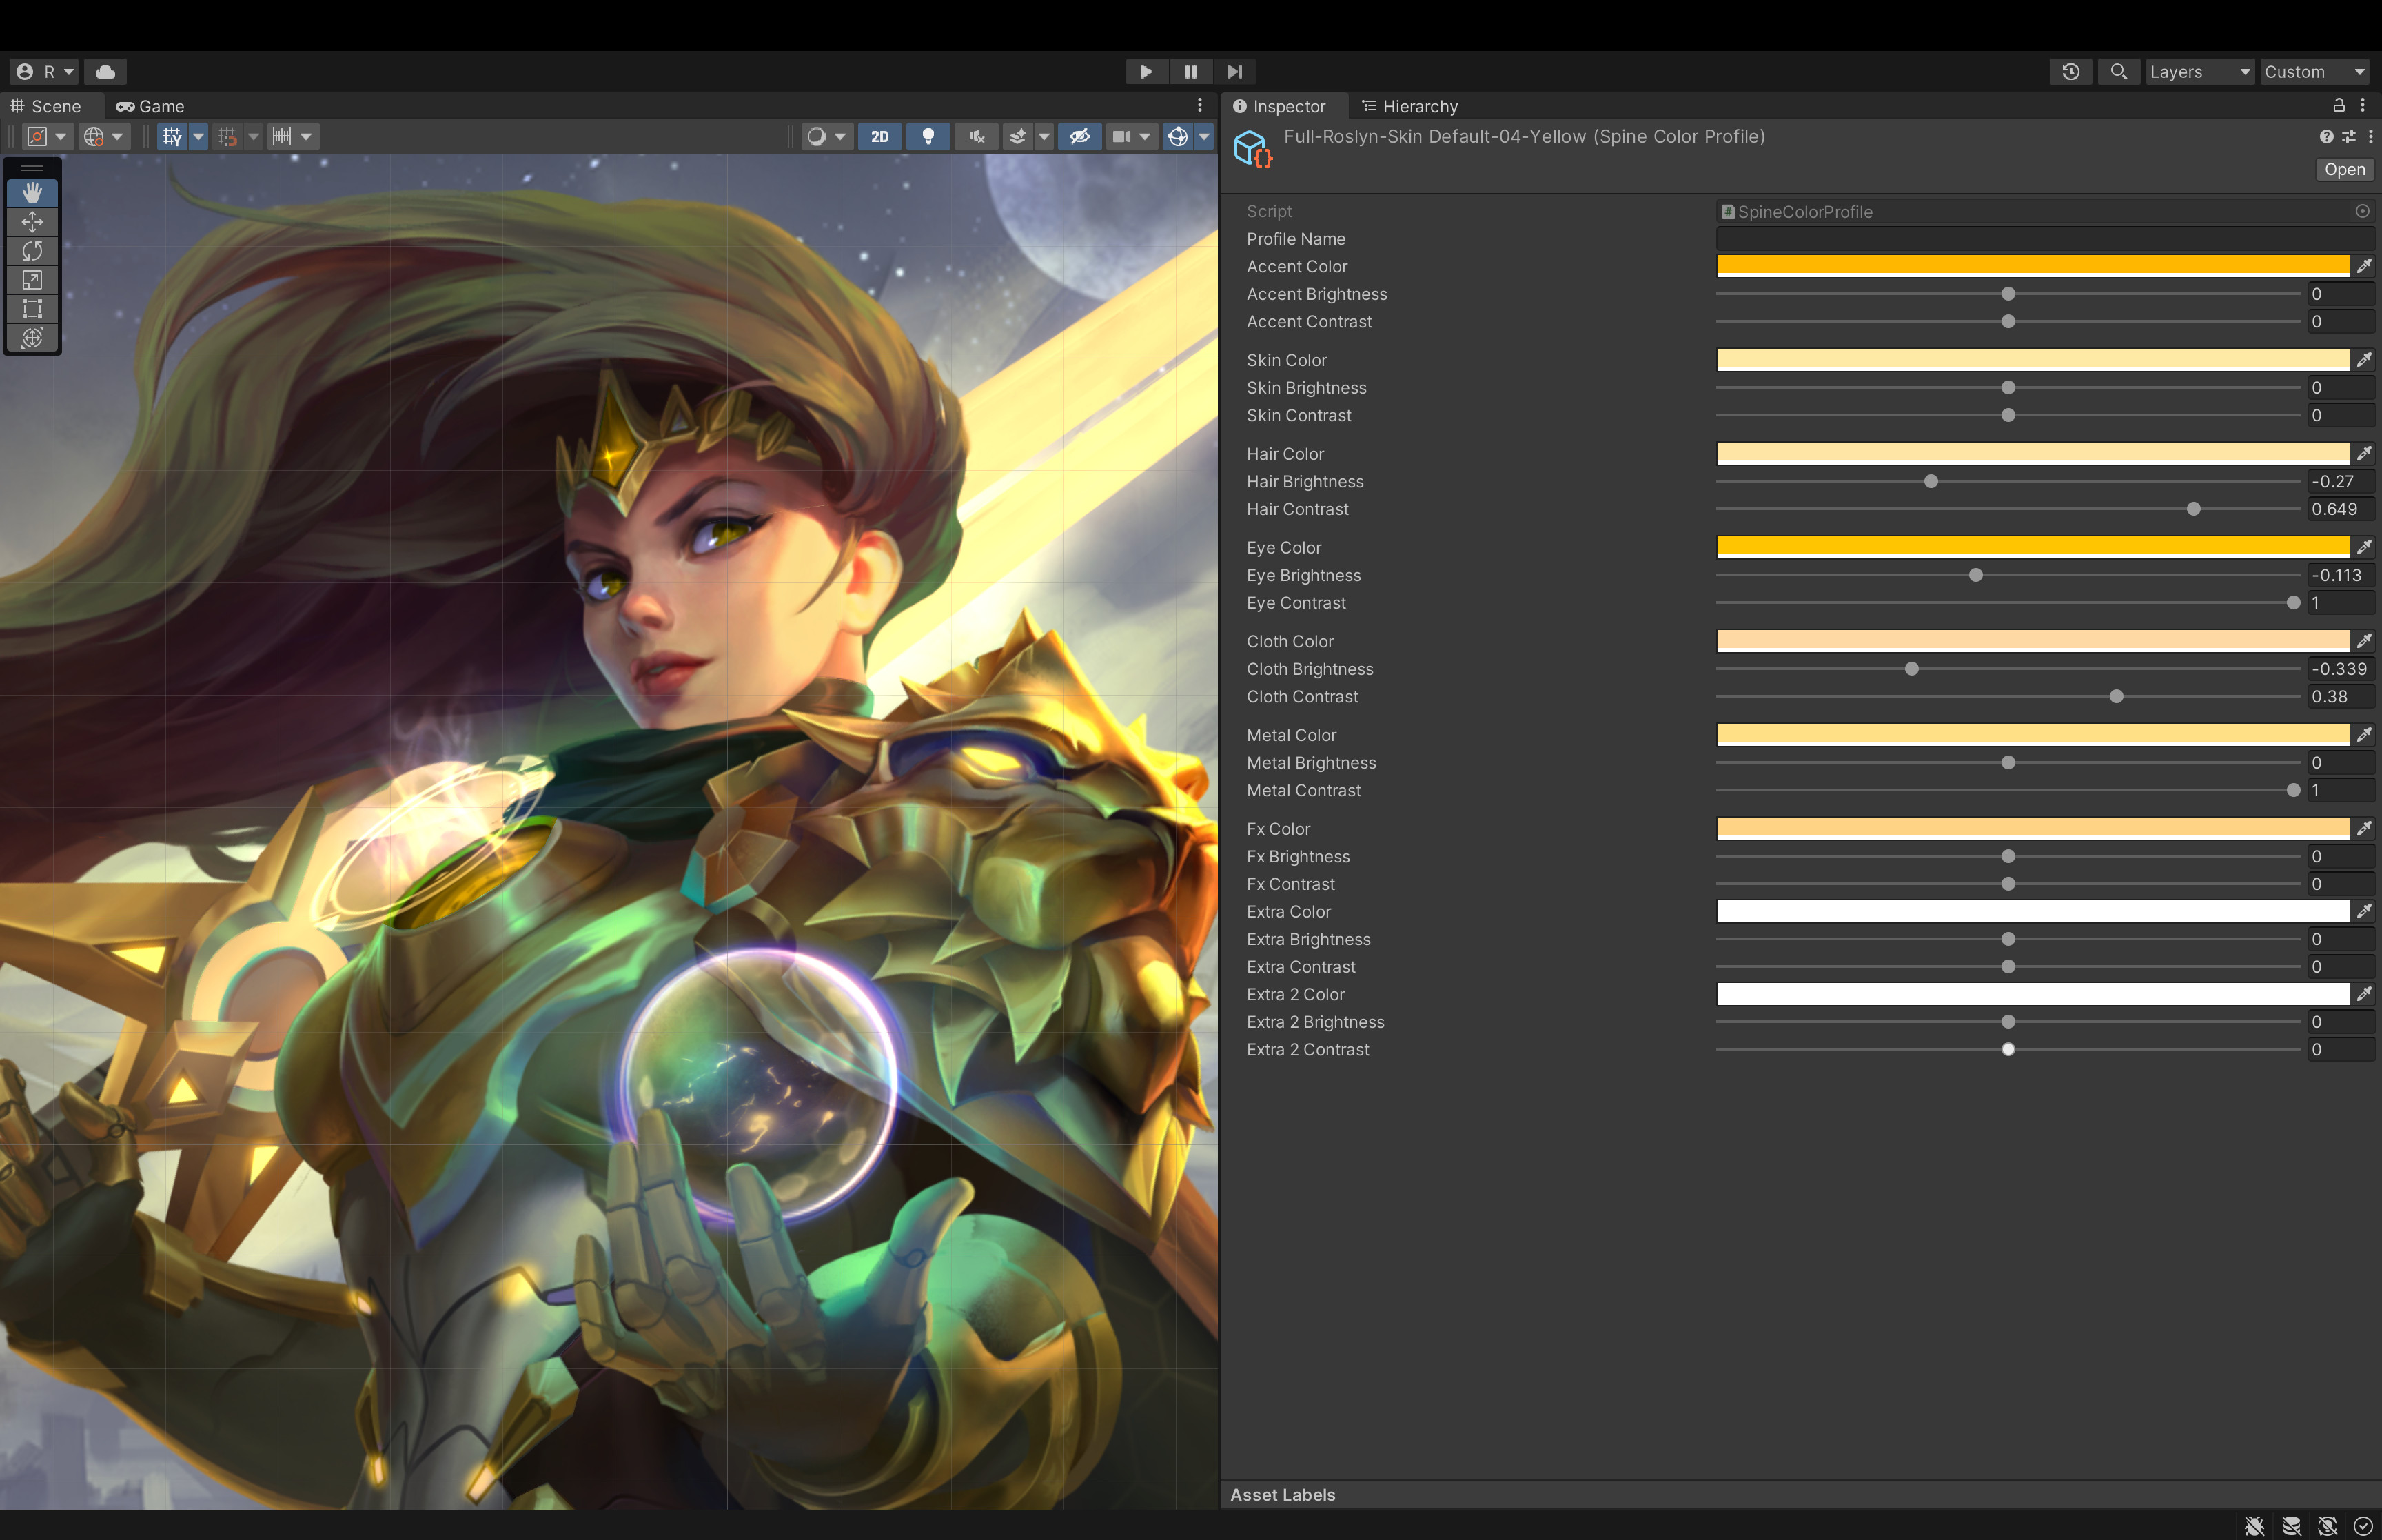Screen dimensions: 2382x1540
Task: Toggle scene lighting bulb
Action: tap(928, 137)
